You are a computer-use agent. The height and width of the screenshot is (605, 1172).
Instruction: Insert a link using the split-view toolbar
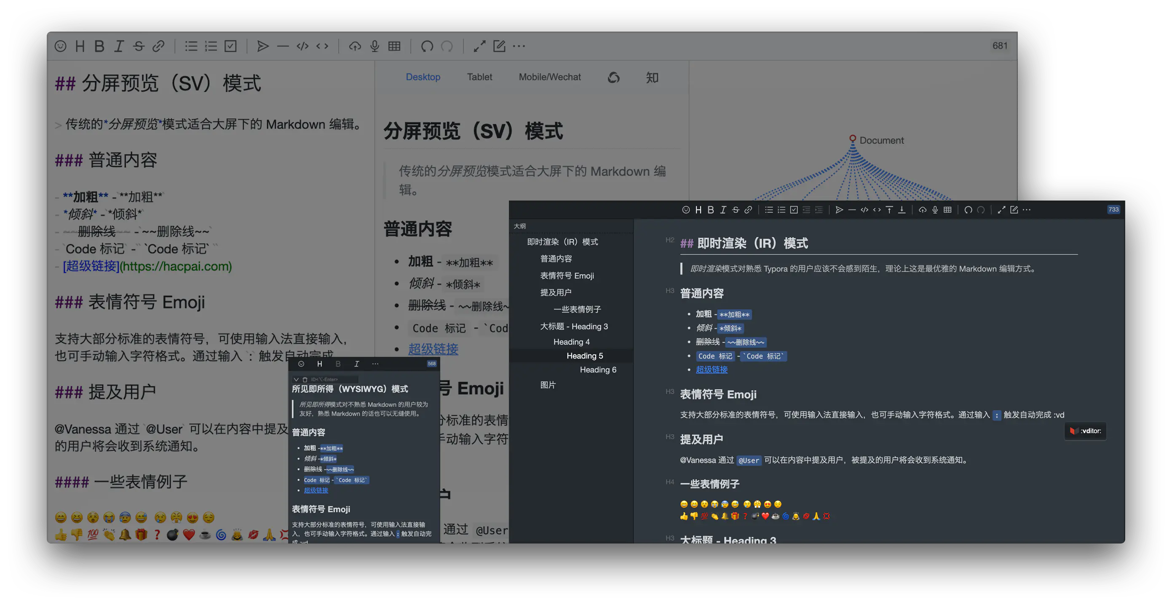tap(158, 46)
